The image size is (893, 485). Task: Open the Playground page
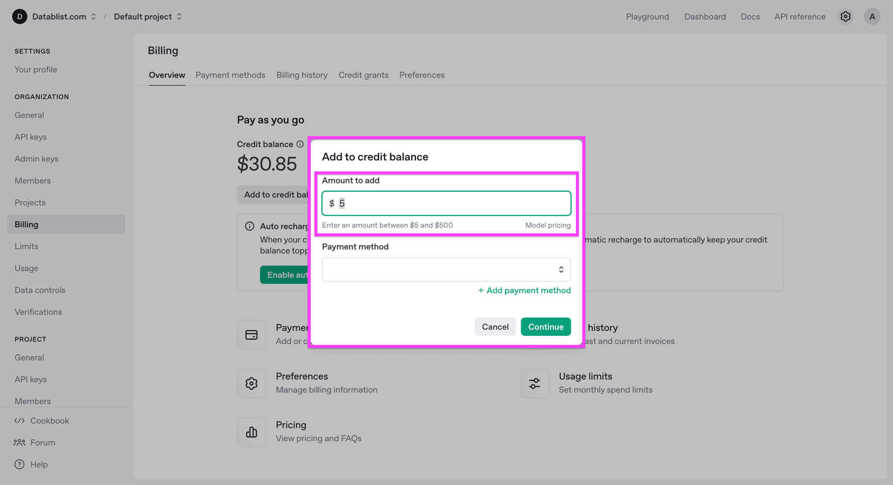click(647, 16)
